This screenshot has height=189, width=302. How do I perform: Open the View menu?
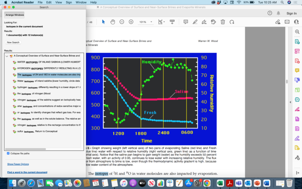59,2
